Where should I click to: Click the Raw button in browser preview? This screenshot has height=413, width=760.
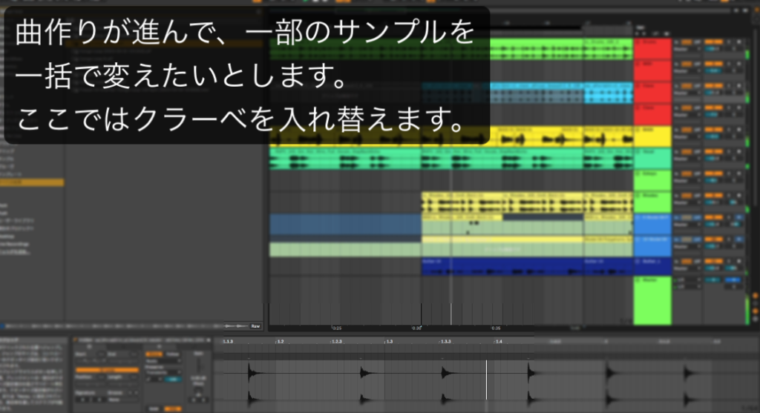[x=255, y=326]
